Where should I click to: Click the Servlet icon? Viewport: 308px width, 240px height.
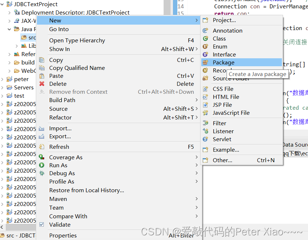click(205, 139)
